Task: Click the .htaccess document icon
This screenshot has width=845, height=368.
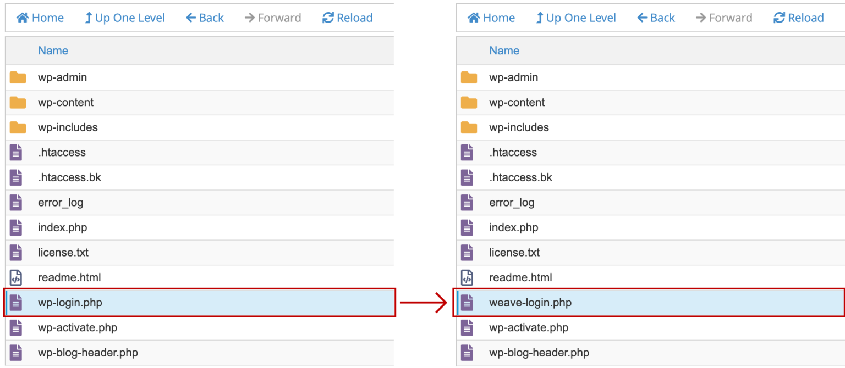Action: (16, 152)
